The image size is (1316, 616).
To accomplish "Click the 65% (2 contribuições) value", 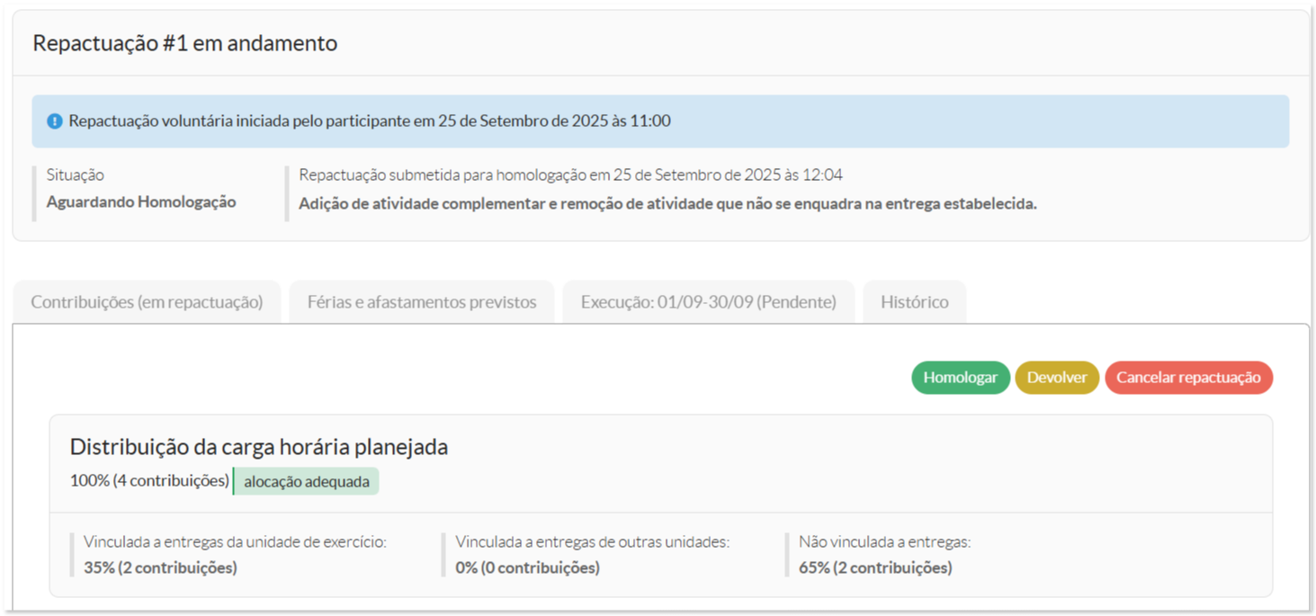I will 875,567.
